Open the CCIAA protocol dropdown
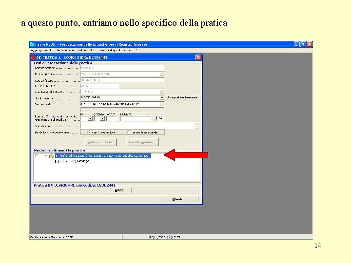351x263 pixels. (x=102, y=118)
